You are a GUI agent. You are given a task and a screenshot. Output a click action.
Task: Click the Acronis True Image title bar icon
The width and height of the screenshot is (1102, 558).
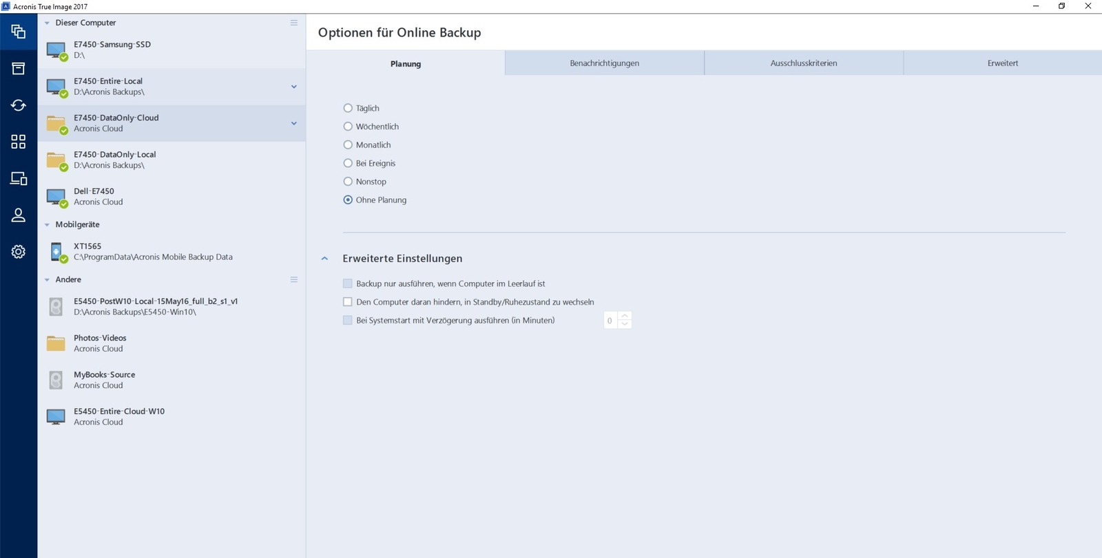pyautogui.click(x=6, y=6)
